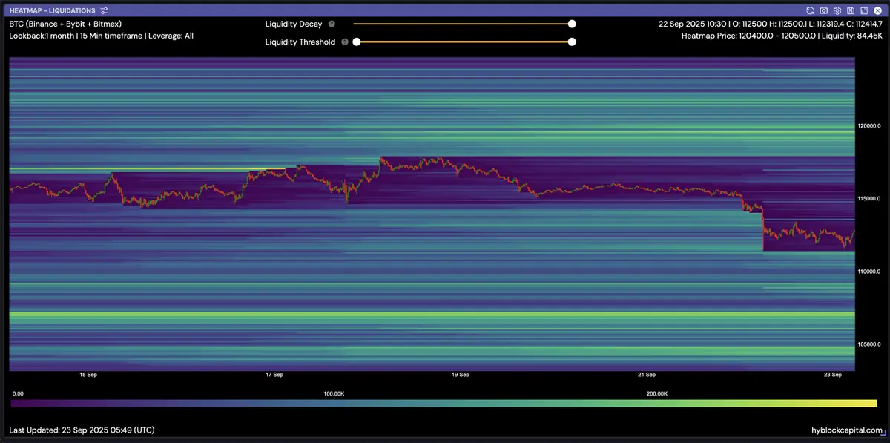The height and width of the screenshot is (443, 890).
Task: Open filter sliders icon beside the heatmap title
Action: pyautogui.click(x=105, y=11)
